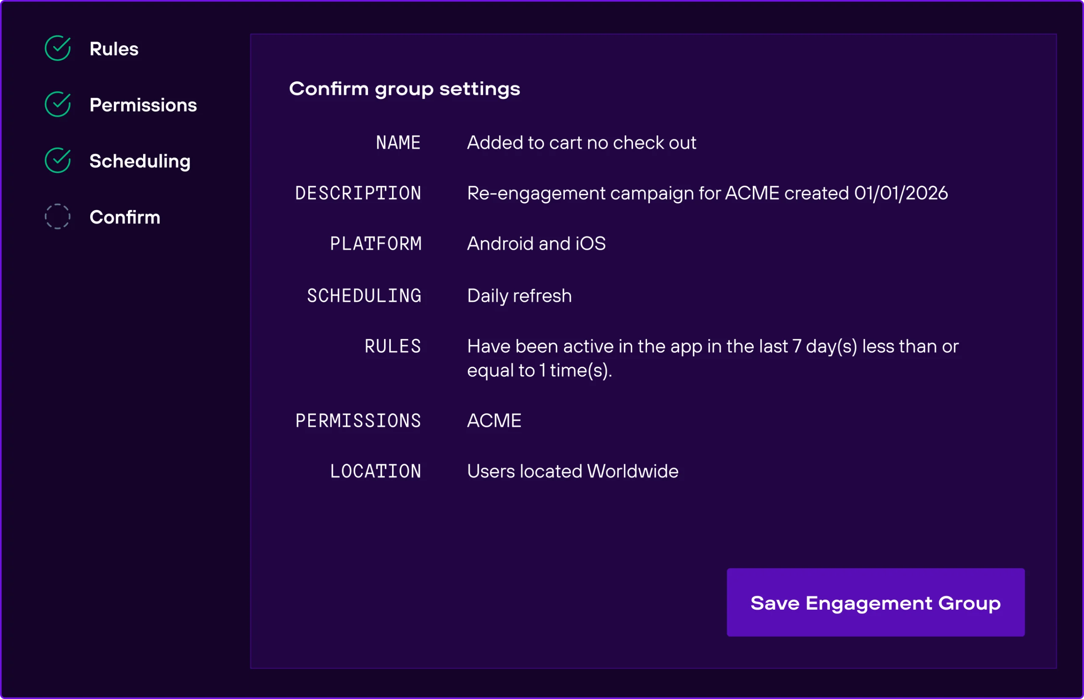Click the green checkmark icon beside Permissions step
The image size is (1084, 699).
(x=58, y=105)
